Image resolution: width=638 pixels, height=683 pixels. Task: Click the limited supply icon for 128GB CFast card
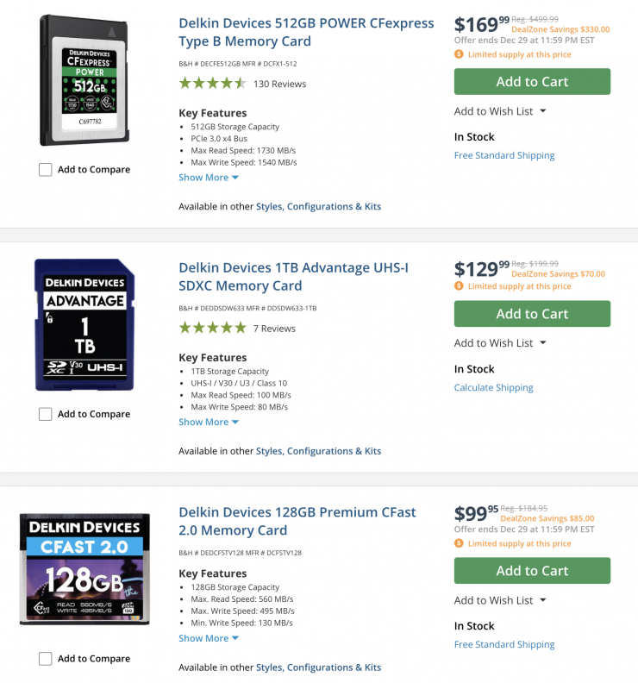pyautogui.click(x=459, y=543)
